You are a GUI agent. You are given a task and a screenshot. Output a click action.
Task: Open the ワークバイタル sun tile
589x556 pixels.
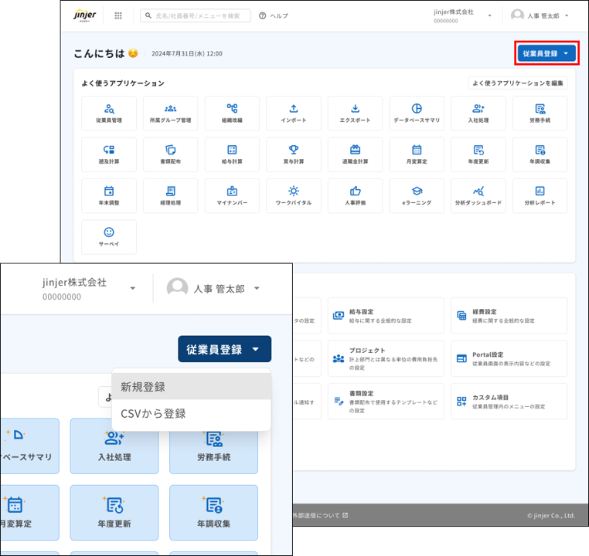[x=294, y=196]
